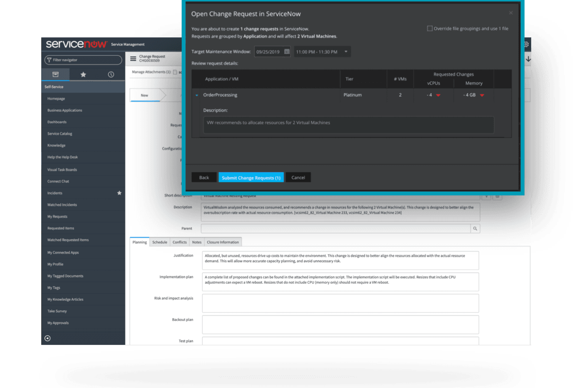Screen dimensions: 573x388
Task: Open Business Applications in navigator
Action: point(65,110)
